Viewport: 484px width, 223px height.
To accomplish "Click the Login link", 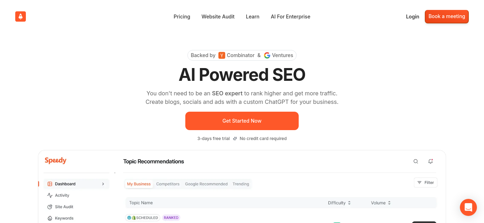I will coord(412,17).
